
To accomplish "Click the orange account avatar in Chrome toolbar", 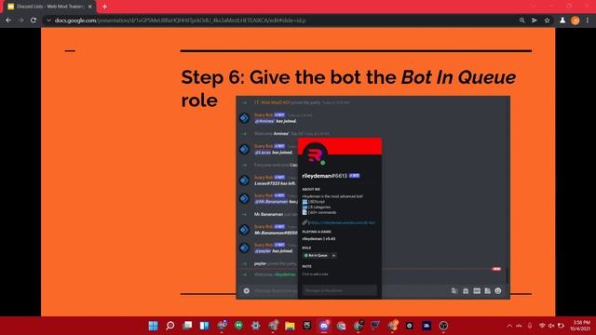I will pos(576,20).
